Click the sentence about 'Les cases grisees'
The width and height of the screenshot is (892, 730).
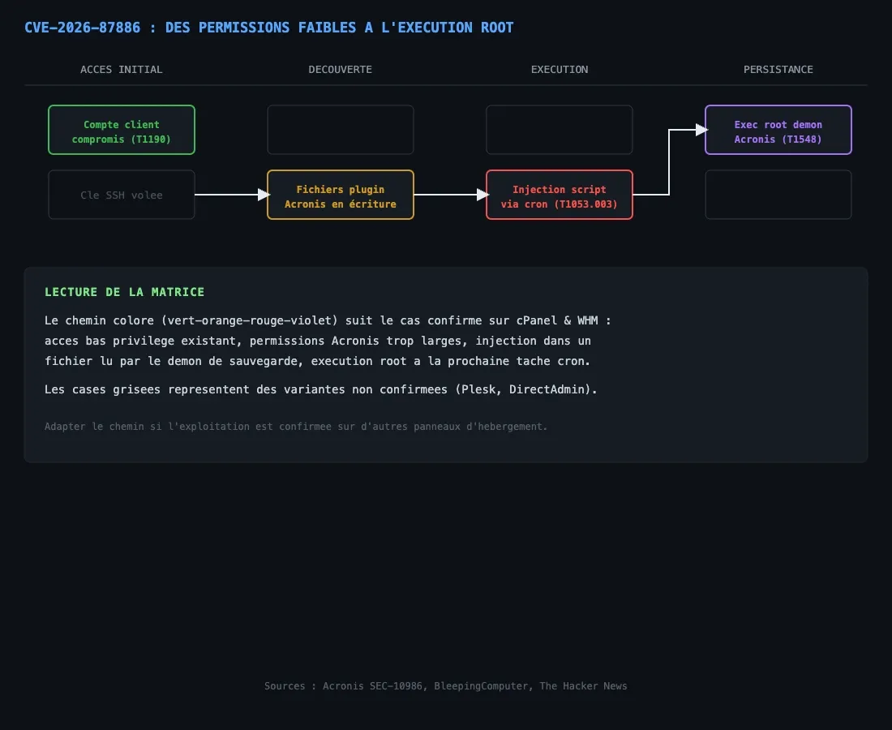321,389
